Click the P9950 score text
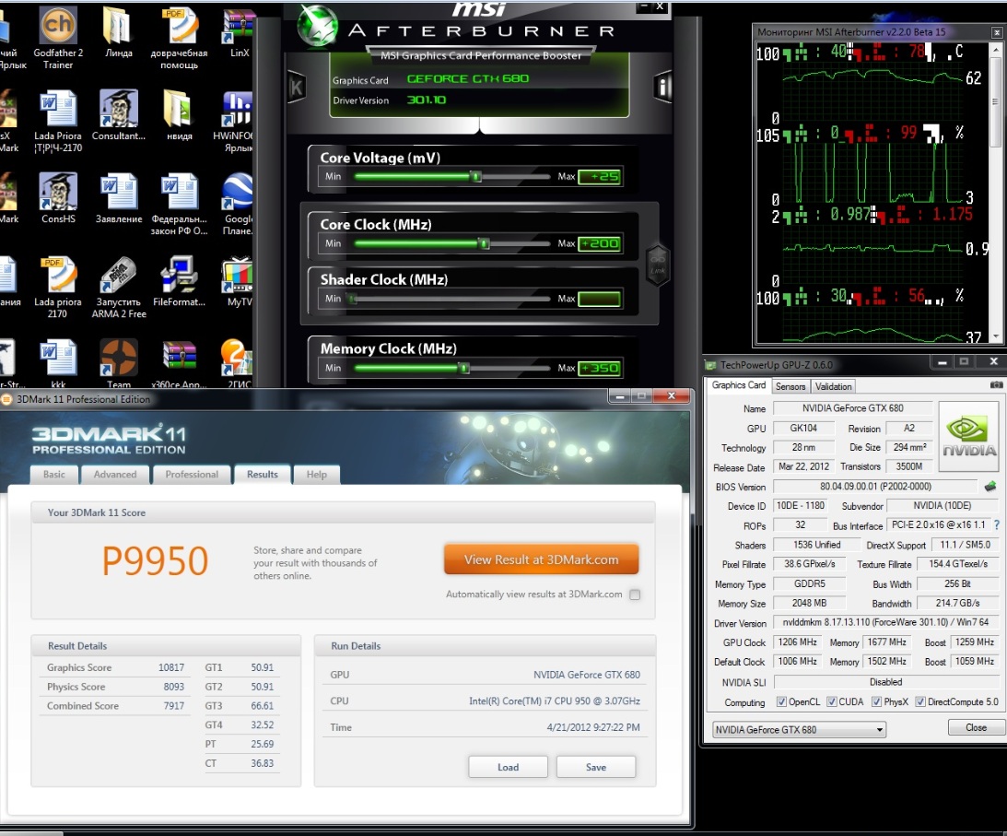 coord(155,560)
